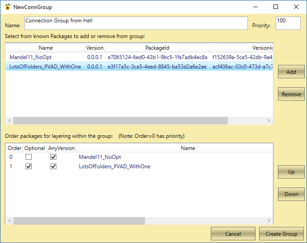Sort packages by PackageId column header
Image resolution: width=307 pixels, height=243 pixels.
[x=157, y=48]
